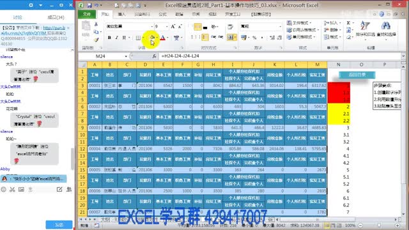The image size is (409, 230).
Task: Click the blue button above column N
Action: pyautogui.click(x=357, y=75)
